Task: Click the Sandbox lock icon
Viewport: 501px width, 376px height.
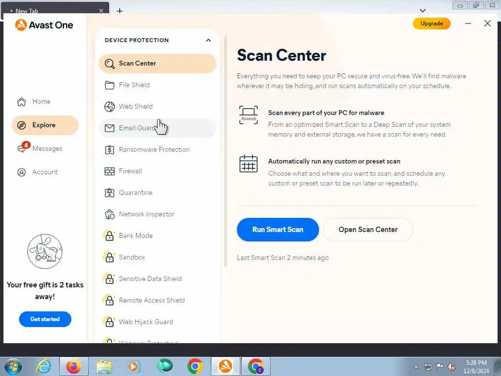Action: coord(109,258)
